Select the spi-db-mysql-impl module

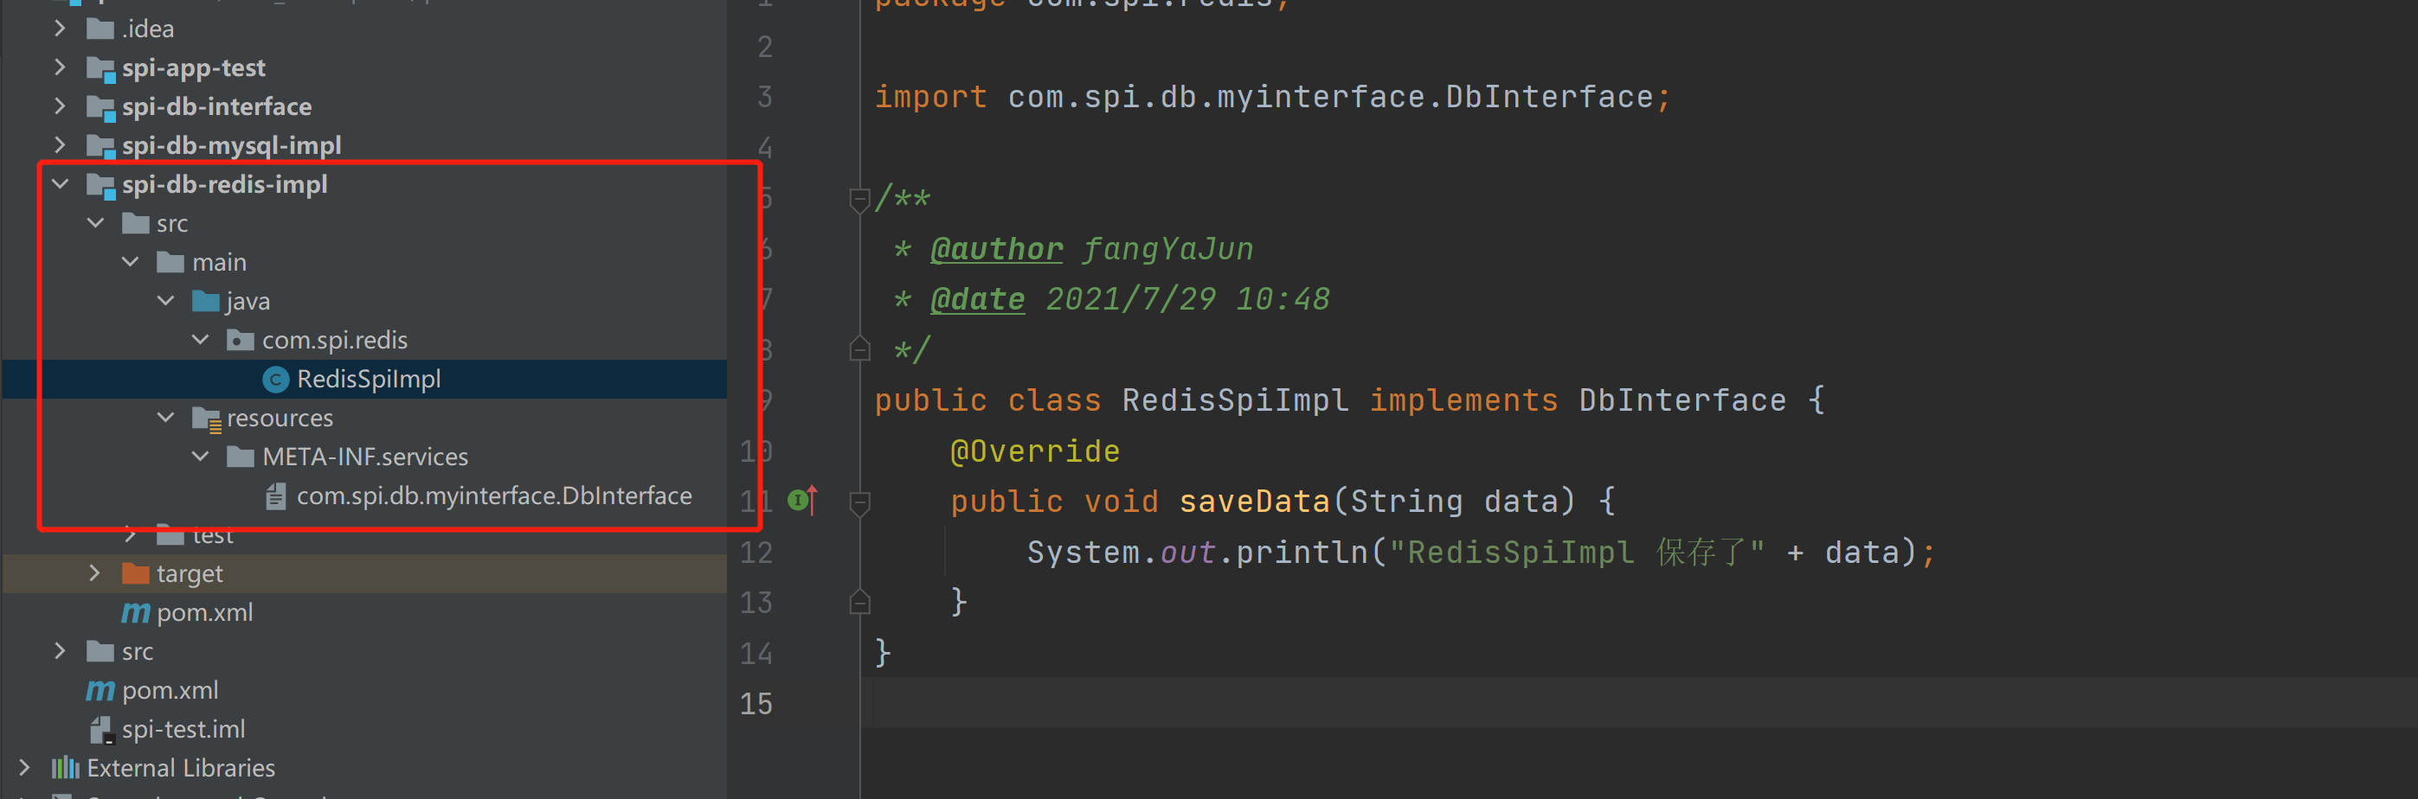point(232,145)
